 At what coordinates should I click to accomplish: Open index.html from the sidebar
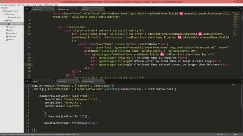point(12,36)
